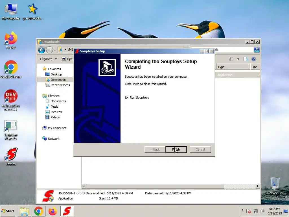The image size is (289, 217).
Task: Launch Firefox from the desktop shortcut
Action: pos(11,41)
